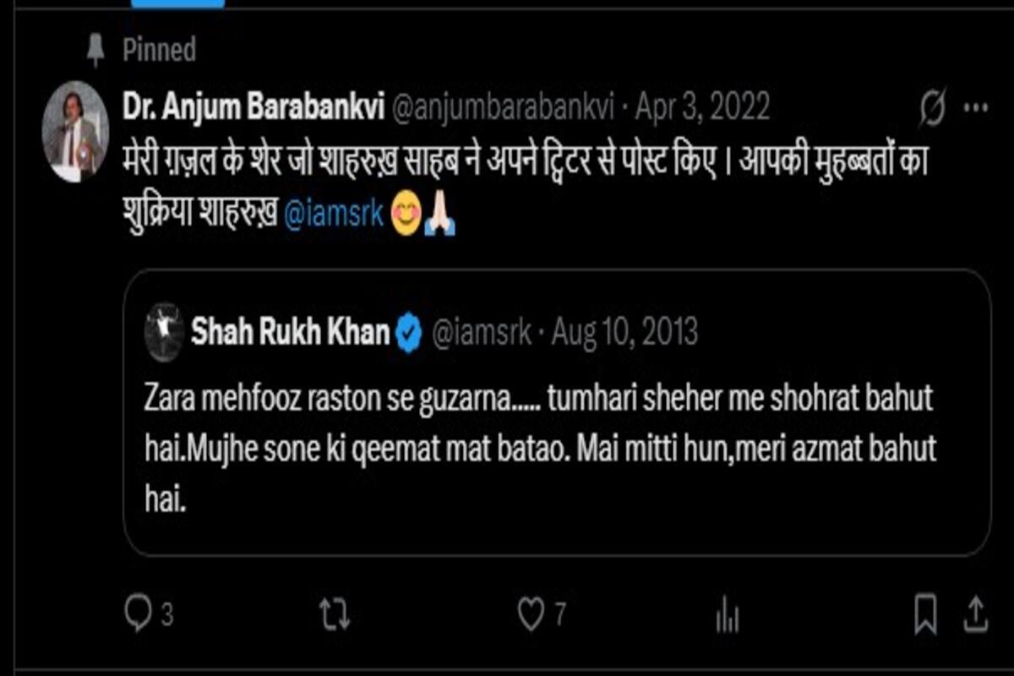This screenshot has height=676, width=1014.
Task: Bookmark this pinned tweet
Action: 925,613
